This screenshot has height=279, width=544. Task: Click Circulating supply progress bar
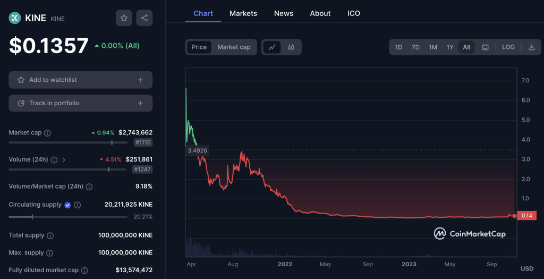coord(68,216)
